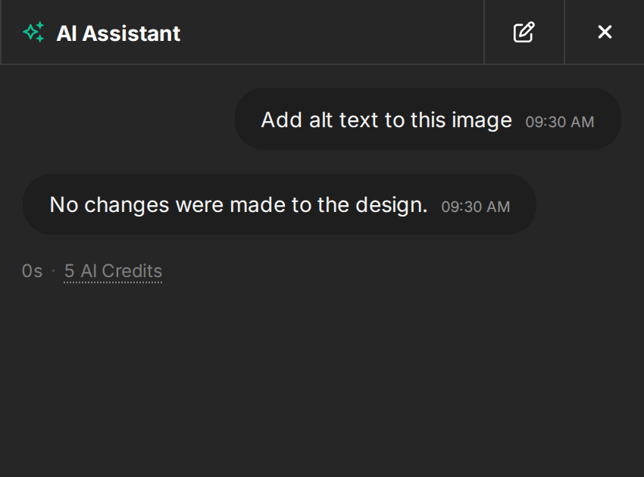Image resolution: width=644 pixels, height=477 pixels.
Task: Open the 5 AI Credits link
Action: (113, 271)
